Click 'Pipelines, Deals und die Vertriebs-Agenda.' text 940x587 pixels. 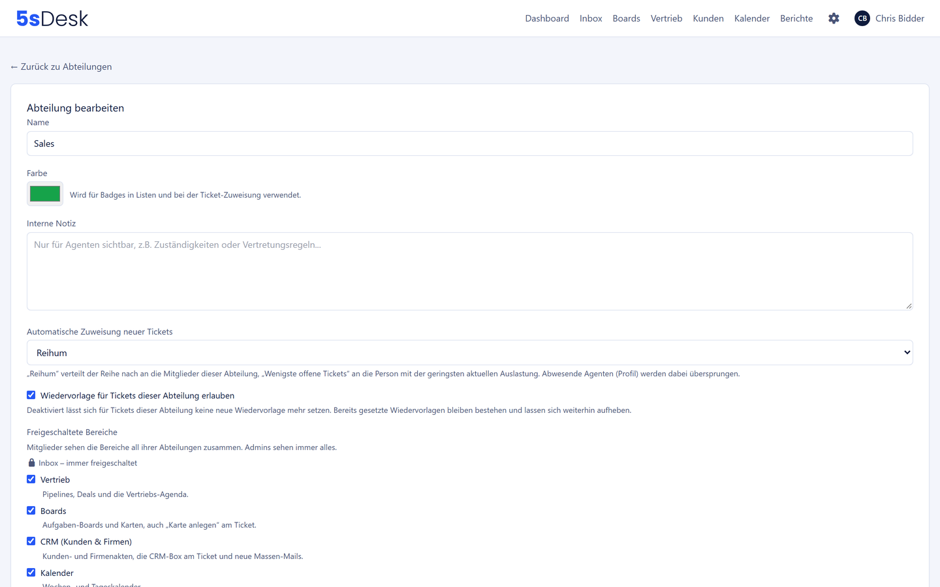[x=116, y=494]
